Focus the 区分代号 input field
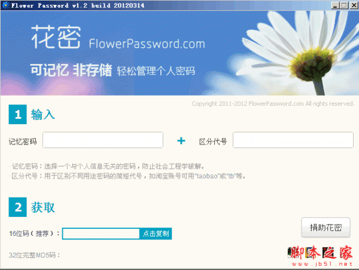The width and height of the screenshot is (359, 270). [x=293, y=140]
